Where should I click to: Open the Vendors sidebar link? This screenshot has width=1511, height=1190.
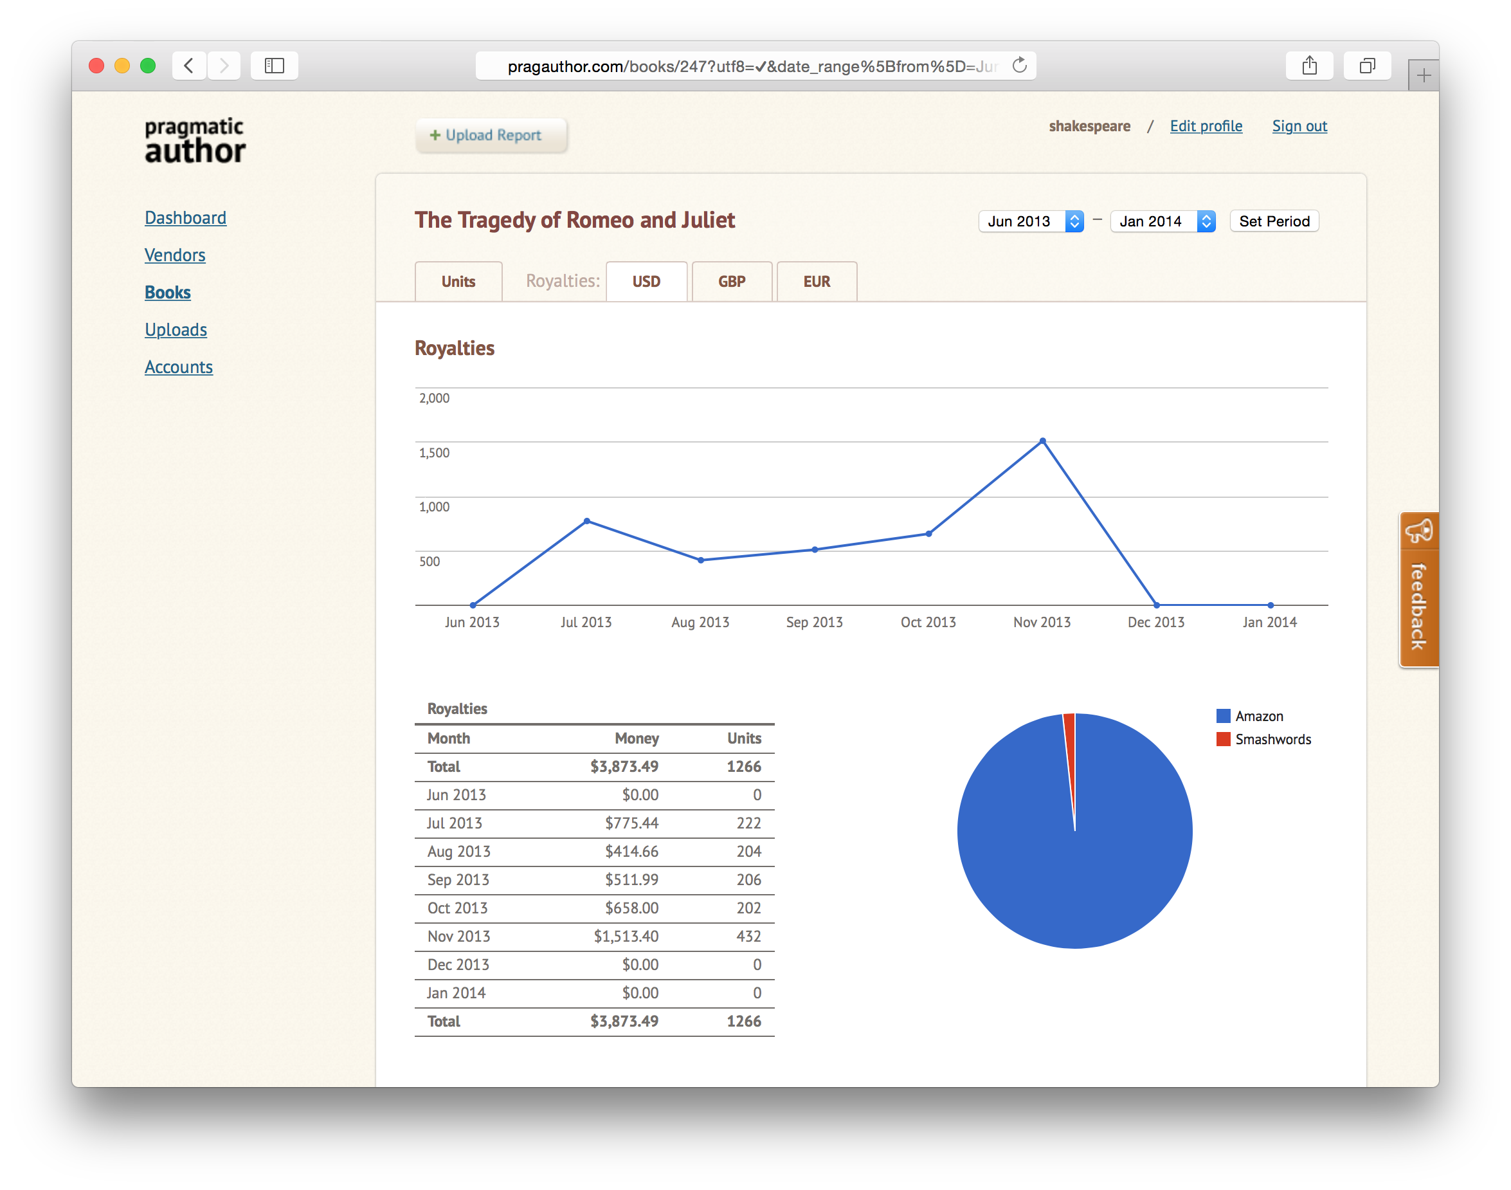click(175, 255)
